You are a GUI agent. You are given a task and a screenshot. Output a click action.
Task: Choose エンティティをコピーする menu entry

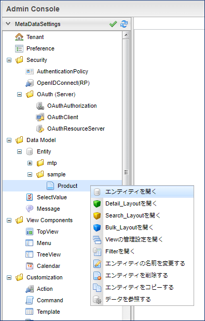(x=142, y=287)
